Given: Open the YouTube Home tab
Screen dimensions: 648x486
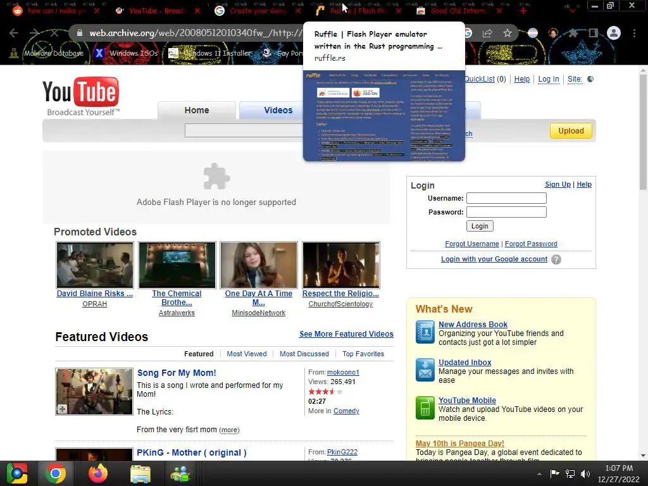Looking at the screenshot, I should click(x=197, y=110).
